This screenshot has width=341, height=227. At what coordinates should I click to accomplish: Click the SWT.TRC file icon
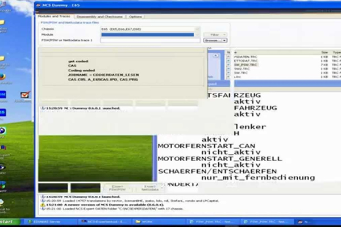click(x=229, y=73)
